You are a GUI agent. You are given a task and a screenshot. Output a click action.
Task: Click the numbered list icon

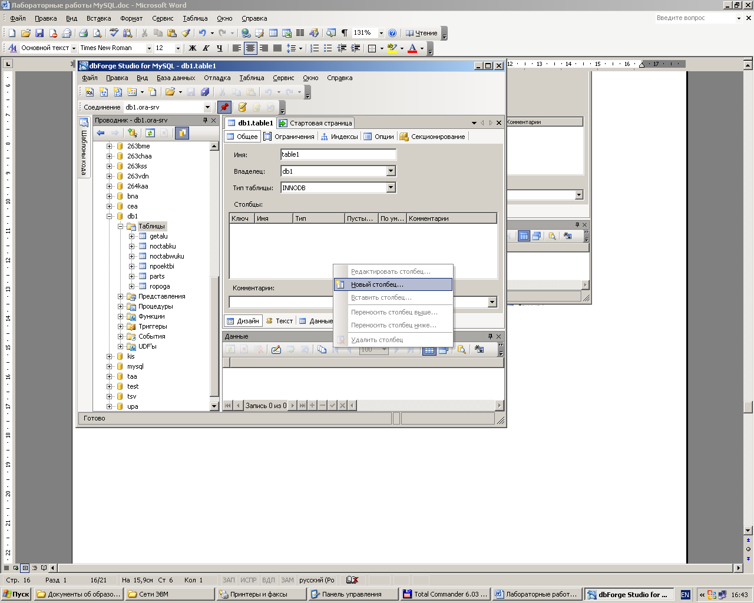point(315,48)
